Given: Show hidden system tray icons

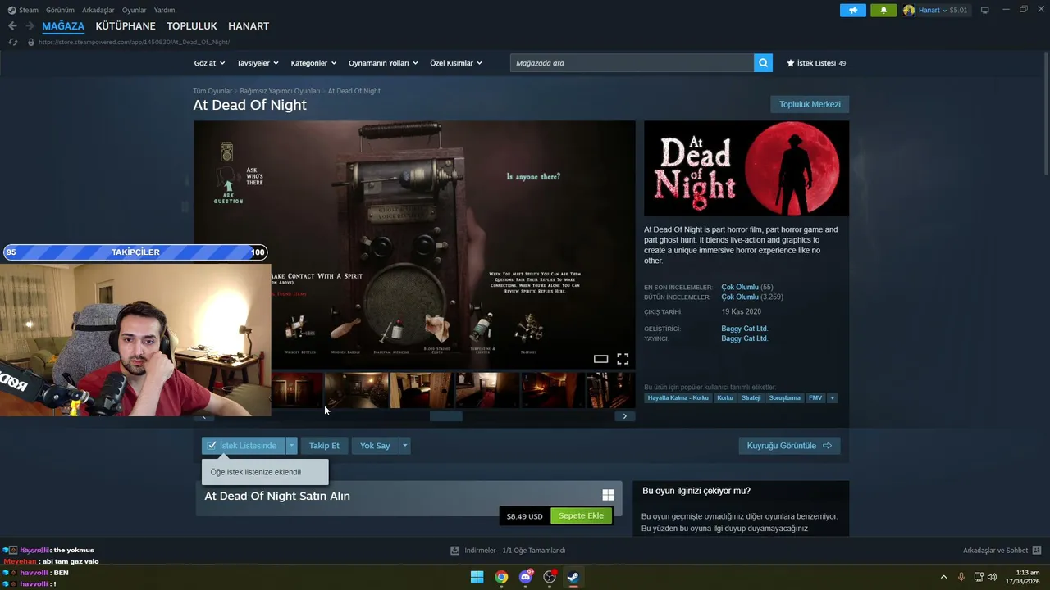Looking at the screenshot, I should click(x=943, y=577).
